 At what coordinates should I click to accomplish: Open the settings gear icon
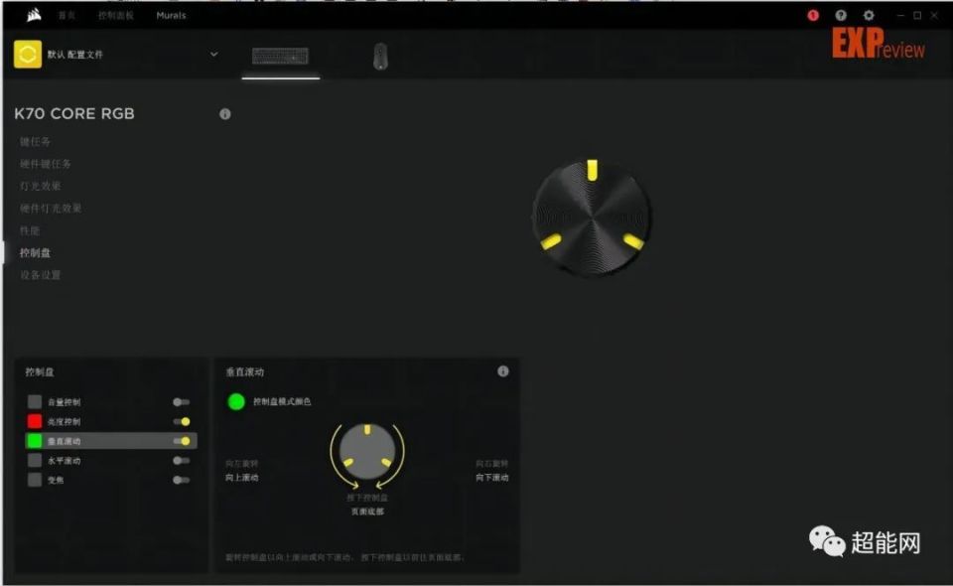point(869,15)
